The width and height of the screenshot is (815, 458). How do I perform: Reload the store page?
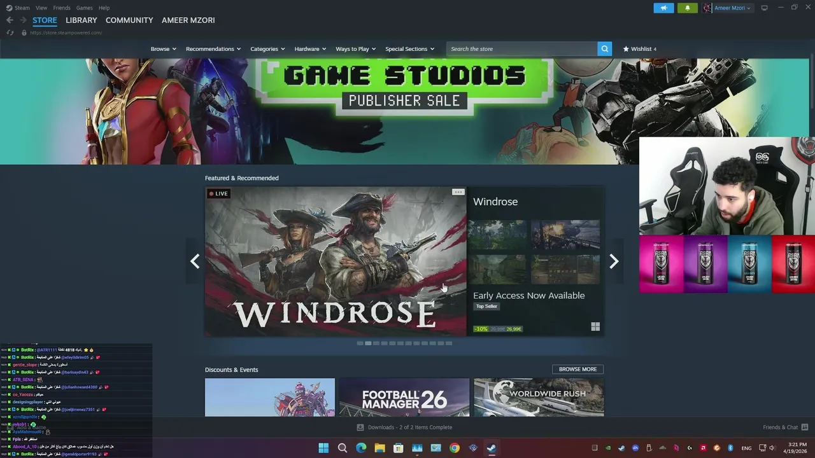point(10,32)
